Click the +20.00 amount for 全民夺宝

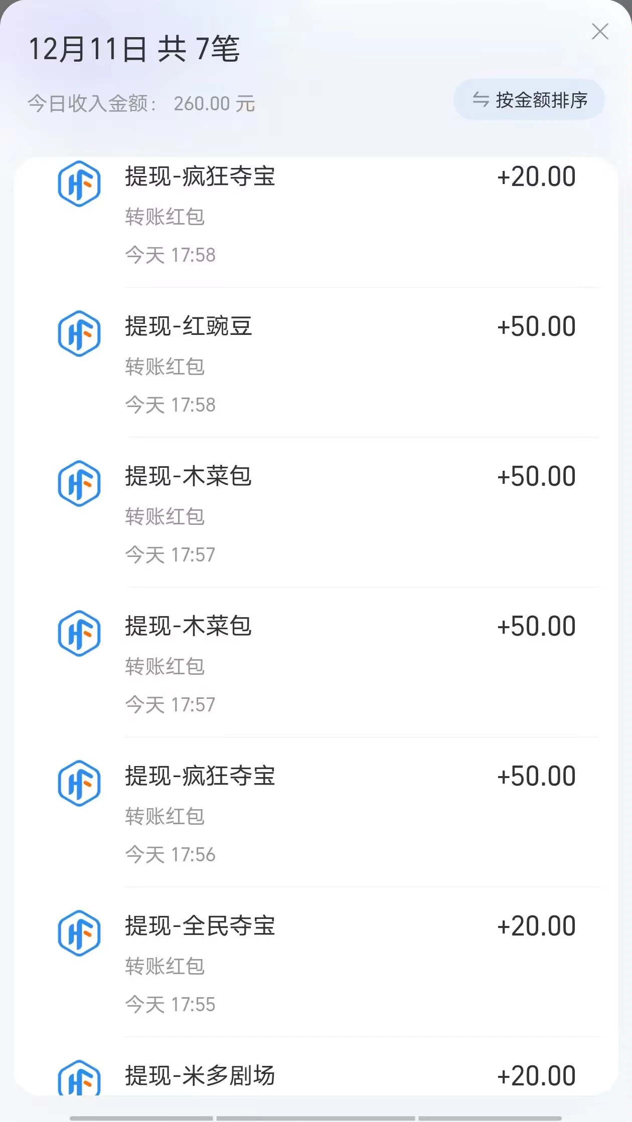tap(536, 926)
